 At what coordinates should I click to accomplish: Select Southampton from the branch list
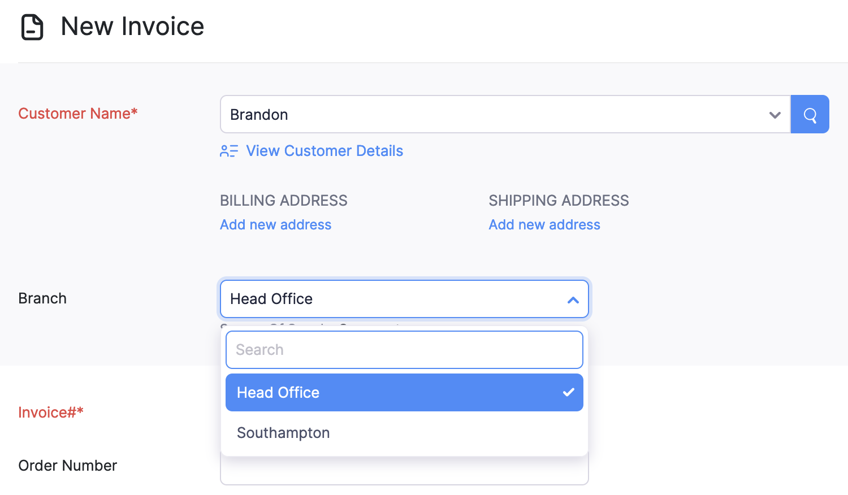283,433
